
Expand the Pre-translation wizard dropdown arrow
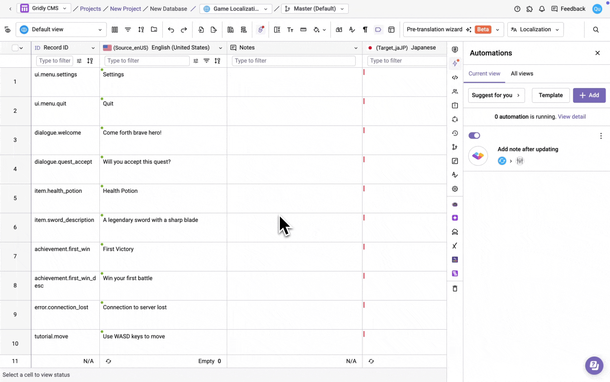pyautogui.click(x=497, y=30)
